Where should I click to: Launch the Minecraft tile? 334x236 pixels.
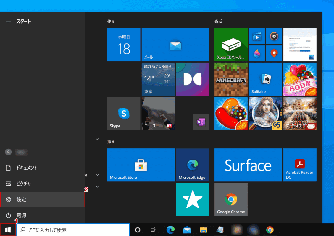point(231,79)
